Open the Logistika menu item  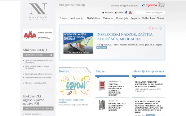[135, 18]
